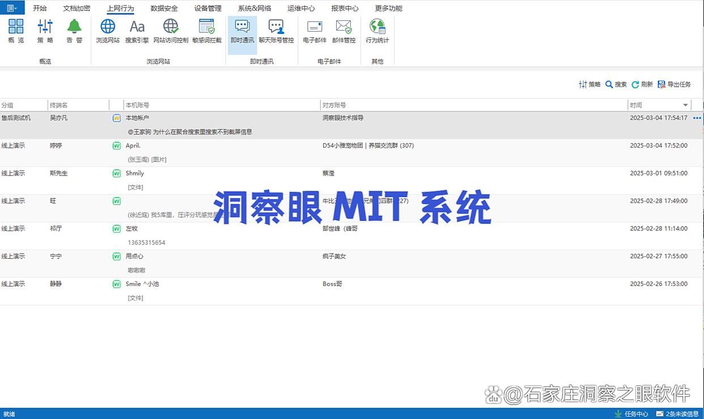Select D54小雅宠物团 group chat cell
704x419 pixels.
368,146
